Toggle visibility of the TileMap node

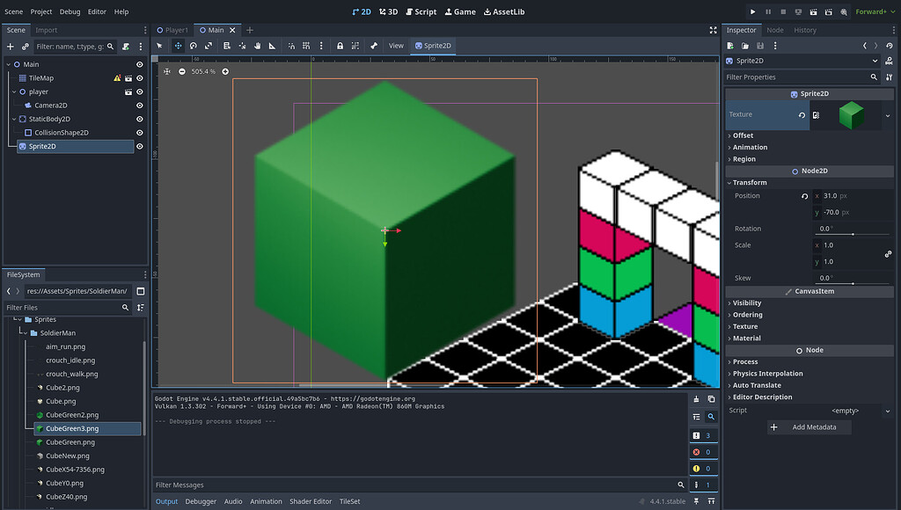tap(139, 78)
